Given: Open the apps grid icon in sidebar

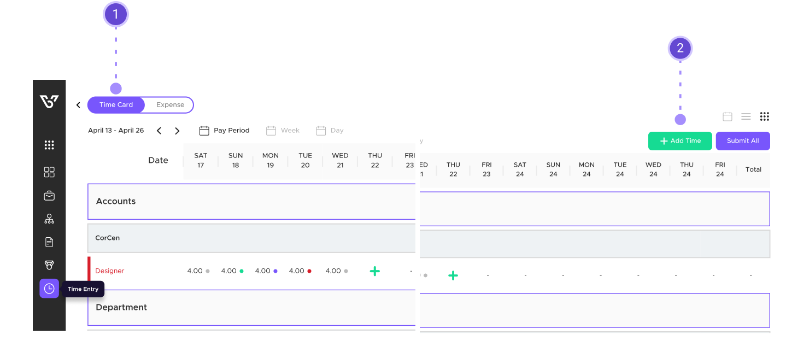Looking at the screenshot, I should tap(49, 145).
